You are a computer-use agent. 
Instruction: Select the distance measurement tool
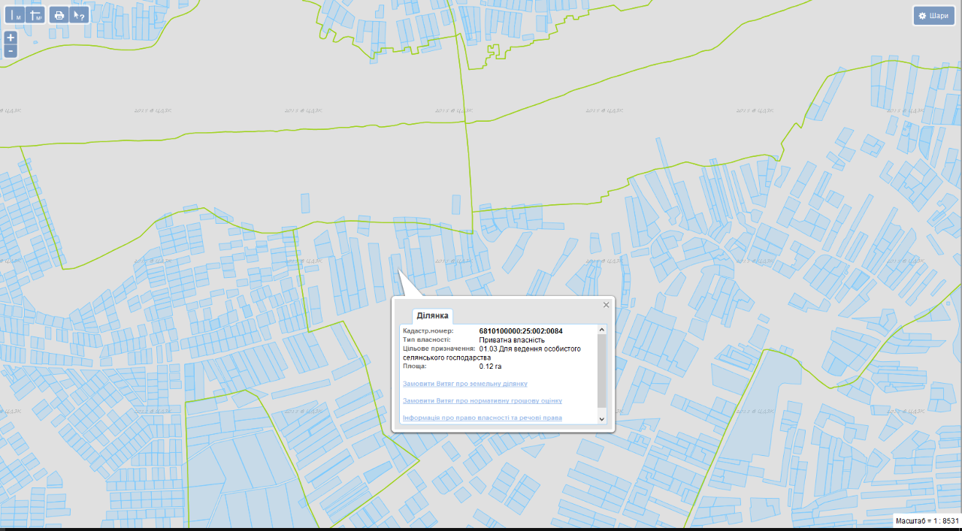pos(14,15)
